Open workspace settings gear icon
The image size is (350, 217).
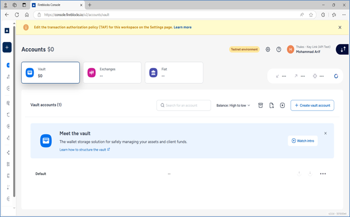pyautogui.click(x=268, y=49)
